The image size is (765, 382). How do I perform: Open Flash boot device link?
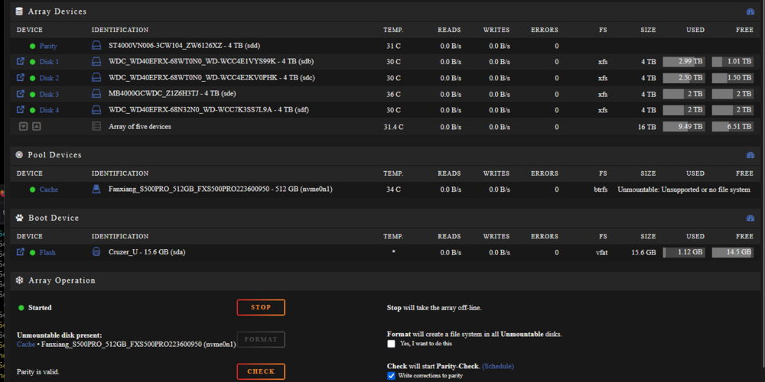pos(47,253)
